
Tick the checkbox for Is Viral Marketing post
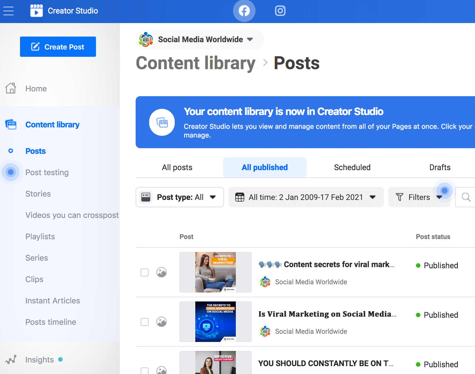point(145,322)
